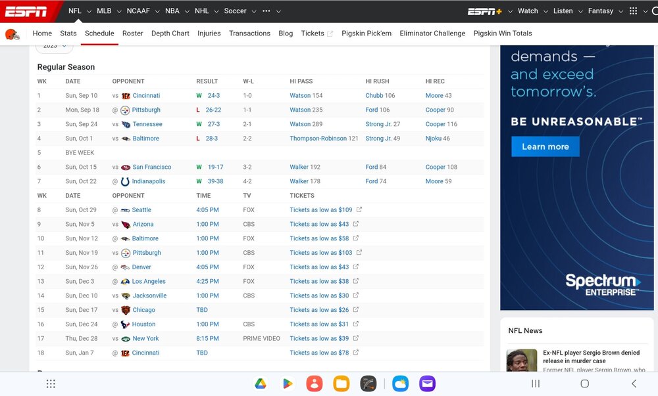
Task: Open the Listen menu
Action: click(x=563, y=11)
